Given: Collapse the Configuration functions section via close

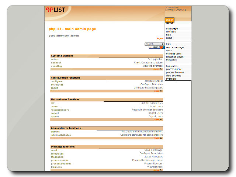Looking at the screenshot, I should click(157, 91).
